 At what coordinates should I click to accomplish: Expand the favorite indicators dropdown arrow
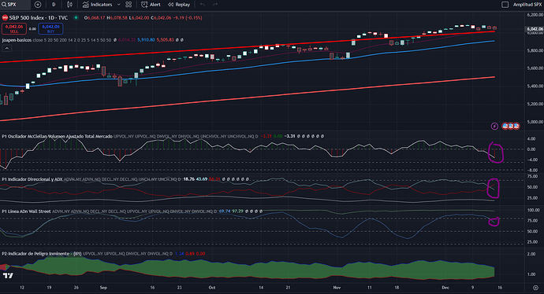[x=118, y=5]
